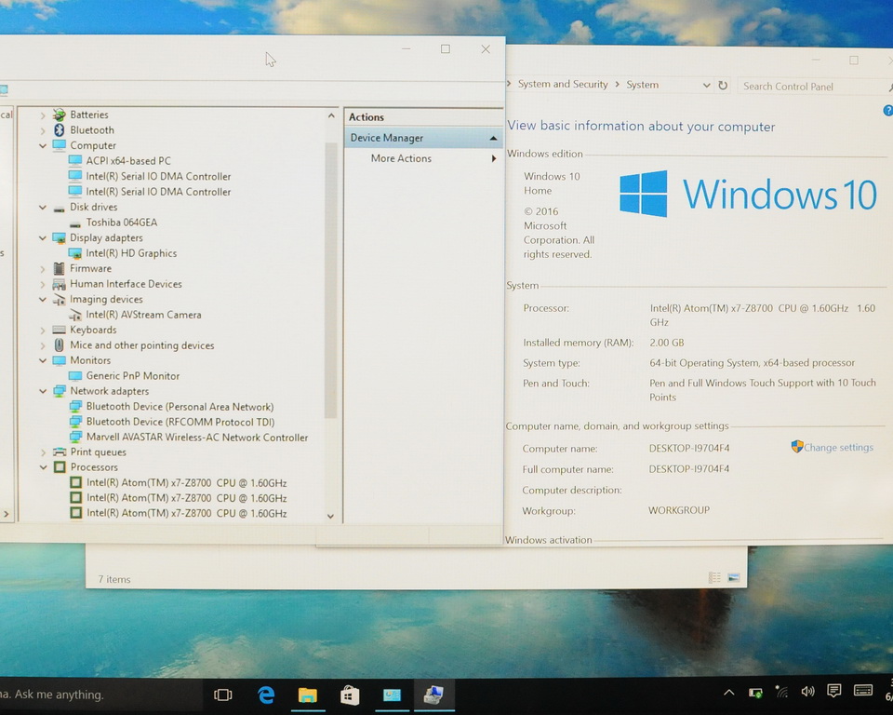
Task: Open the address bar history dropdown
Action: click(706, 85)
